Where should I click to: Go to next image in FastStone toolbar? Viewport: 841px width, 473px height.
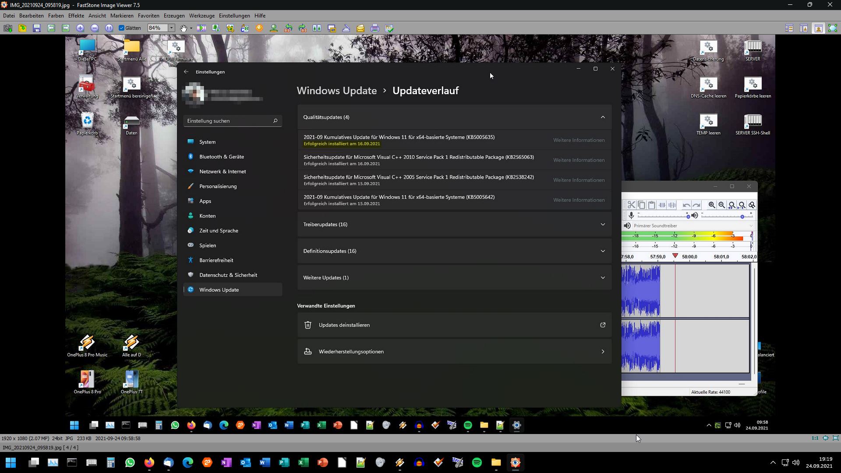pos(66,28)
